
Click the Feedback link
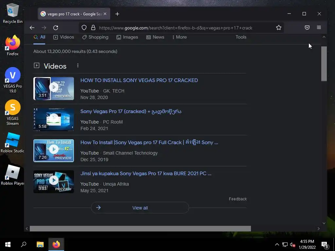(238, 199)
